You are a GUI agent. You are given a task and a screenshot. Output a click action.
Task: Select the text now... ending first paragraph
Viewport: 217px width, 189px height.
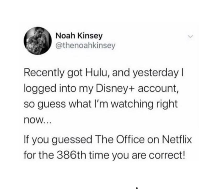(38, 120)
